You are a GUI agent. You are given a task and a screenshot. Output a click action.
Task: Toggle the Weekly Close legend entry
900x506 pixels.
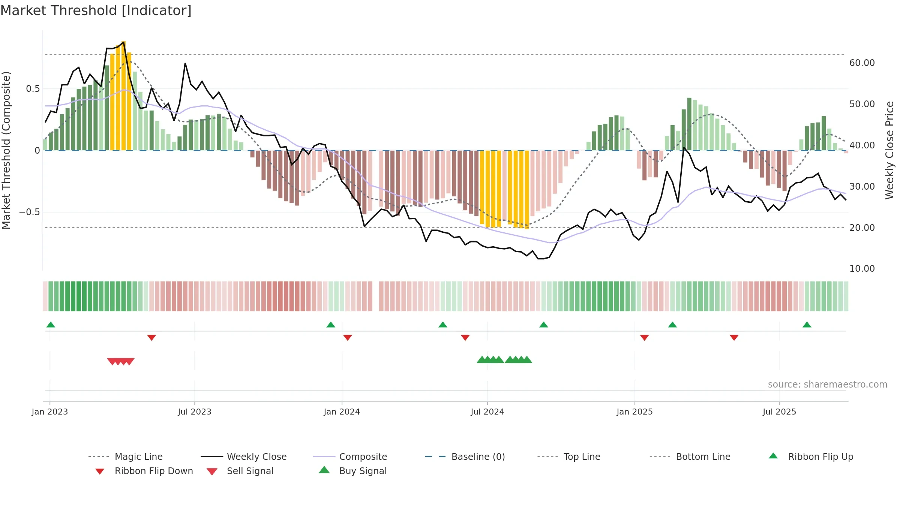tap(244, 457)
